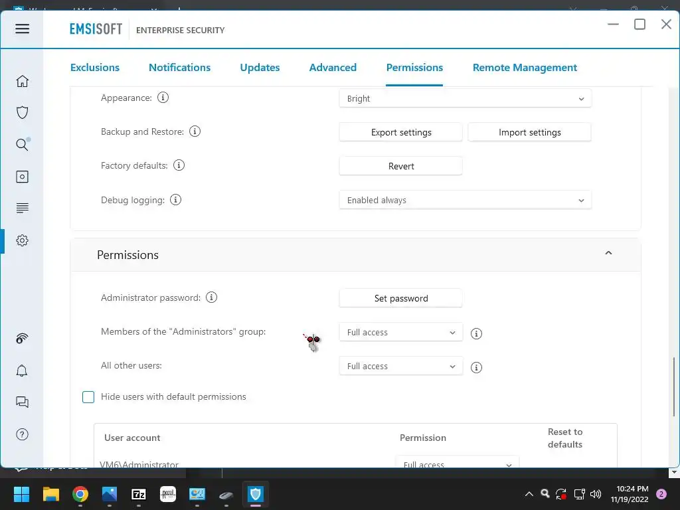The height and width of the screenshot is (510, 680).
Task: Select the Permissions tab
Action: (x=414, y=68)
